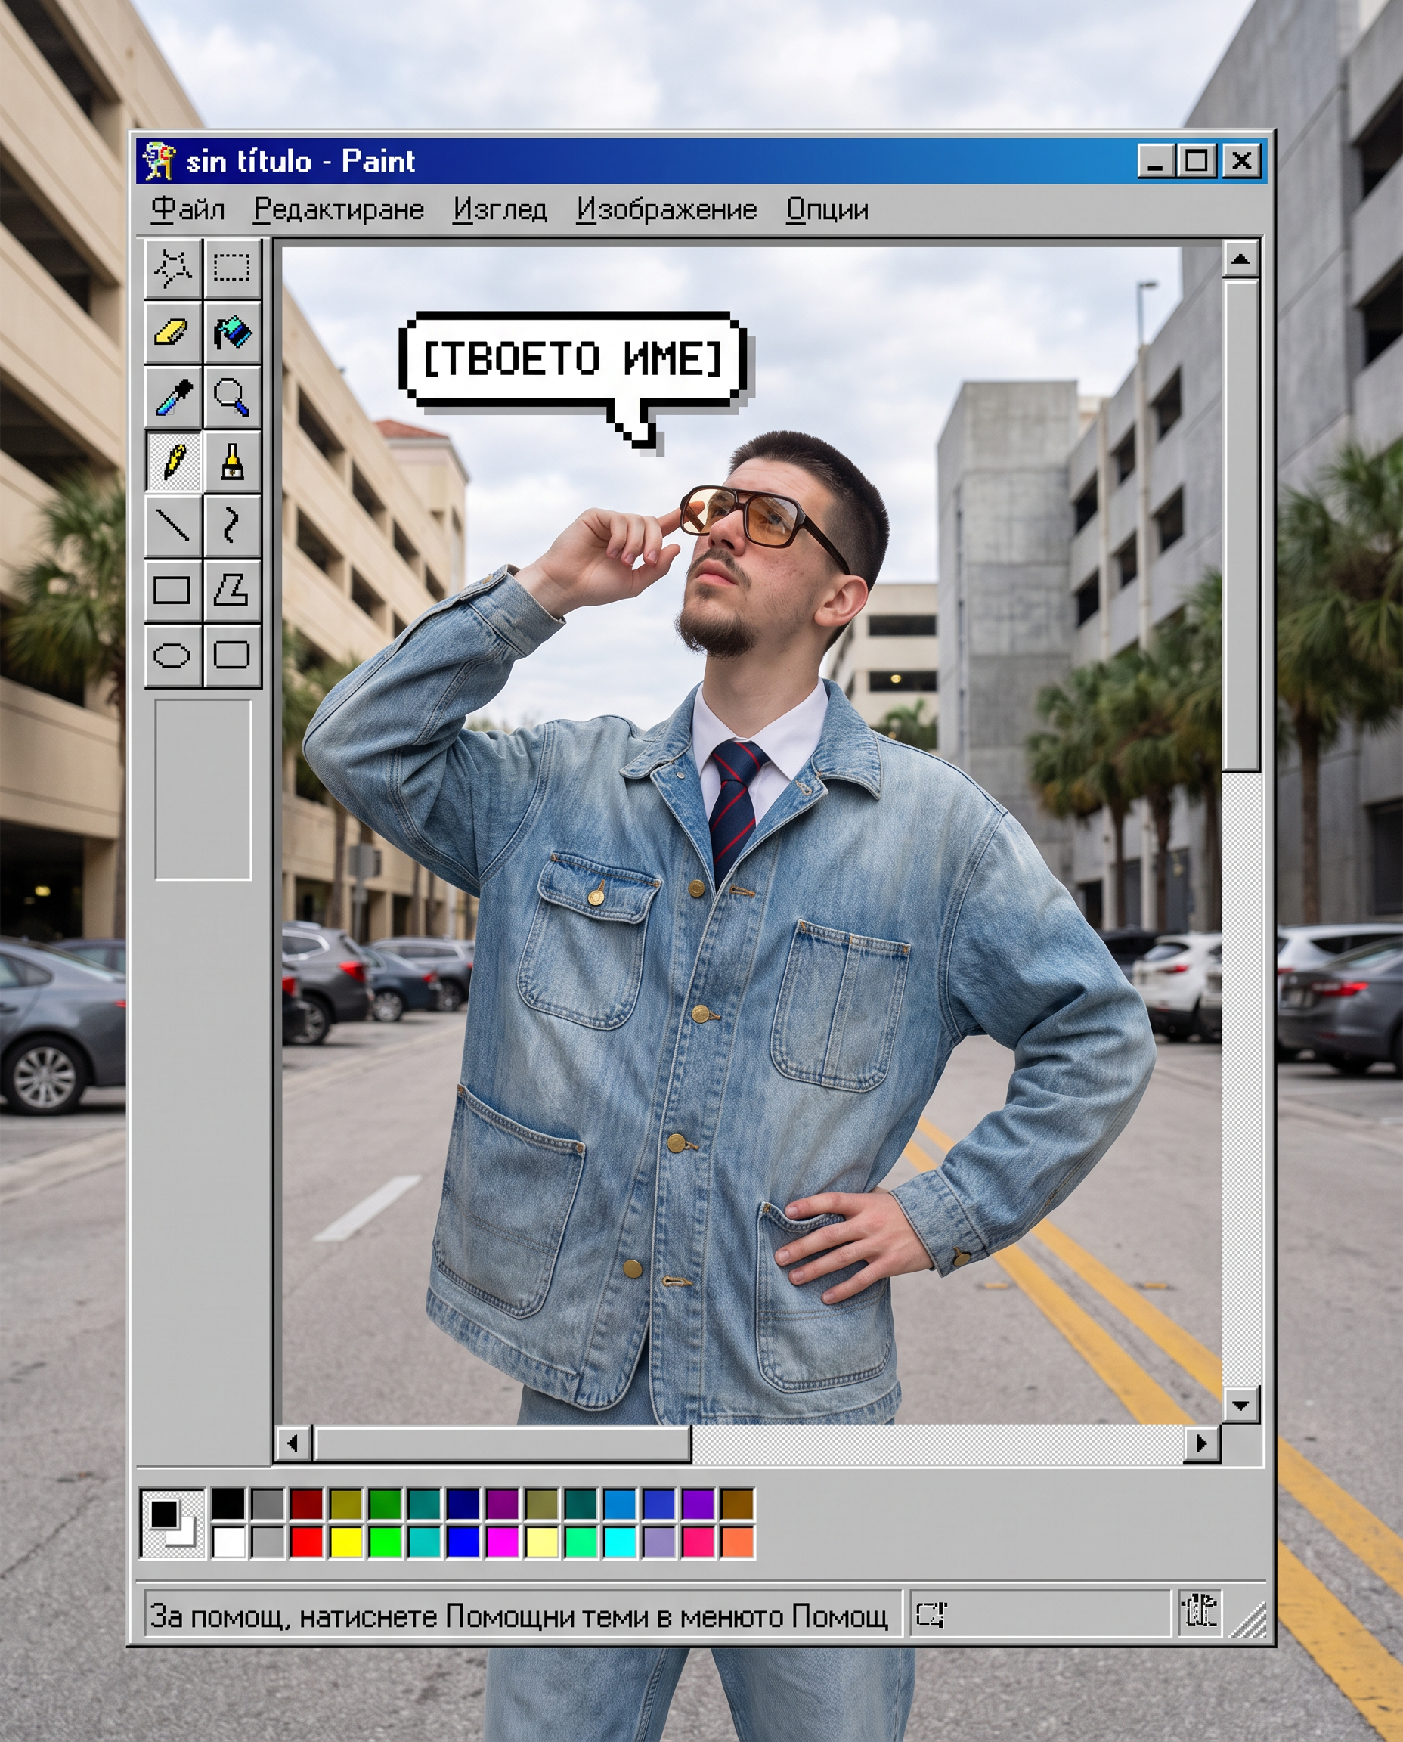Switch to the Brush tool
This screenshot has height=1742, width=1403.
[232, 461]
